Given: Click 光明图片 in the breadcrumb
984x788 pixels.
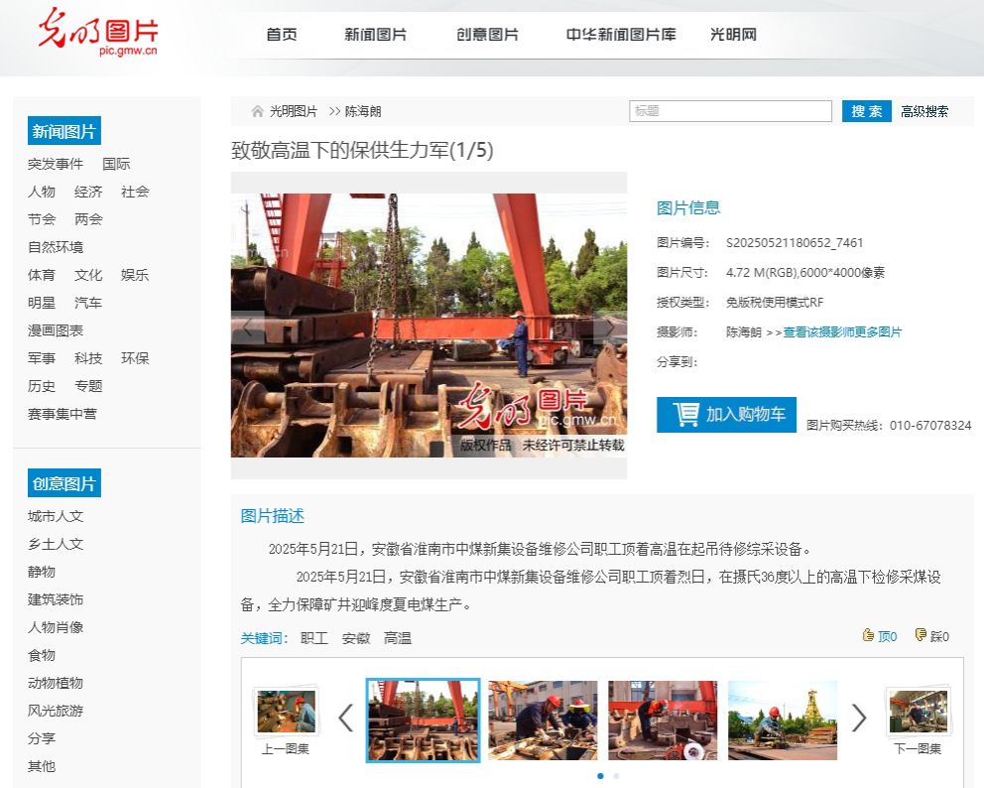Looking at the screenshot, I should point(294,112).
